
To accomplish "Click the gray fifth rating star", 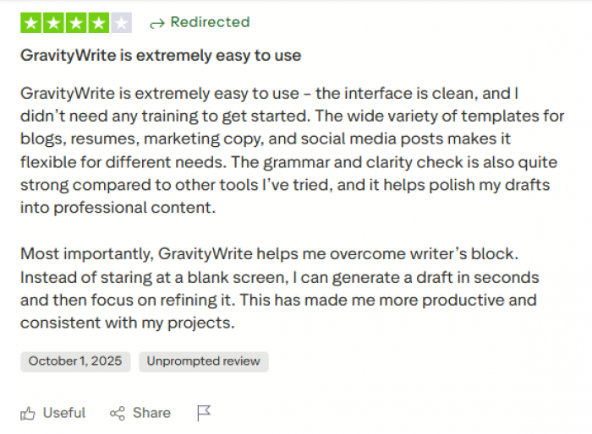I will pyautogui.click(x=121, y=23).
